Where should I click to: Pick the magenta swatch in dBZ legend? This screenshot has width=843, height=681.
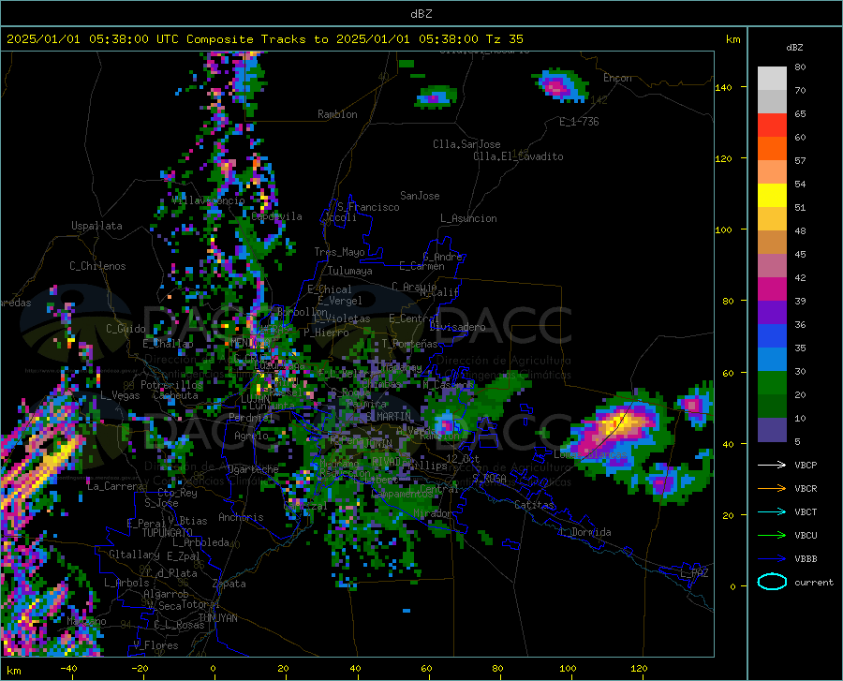[x=772, y=289]
